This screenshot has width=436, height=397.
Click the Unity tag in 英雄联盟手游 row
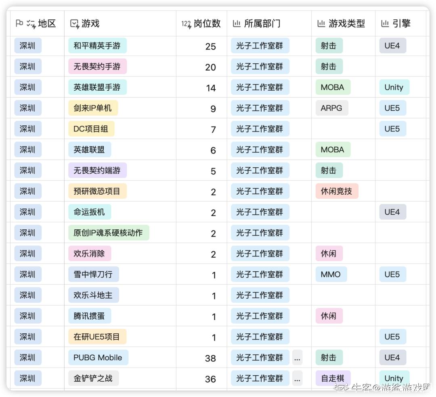coord(394,87)
